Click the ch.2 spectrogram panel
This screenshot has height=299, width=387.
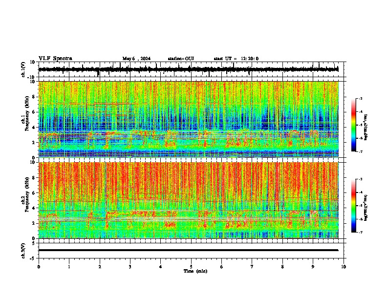pyautogui.click(x=188, y=200)
